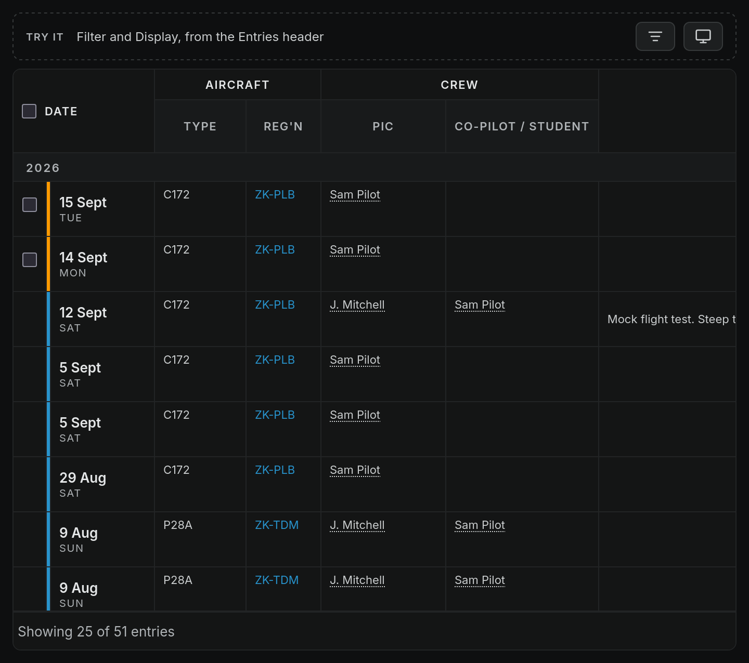Viewport: 749px width, 663px height.
Task: Open the Display settings monitor button
Action: pyautogui.click(x=703, y=36)
